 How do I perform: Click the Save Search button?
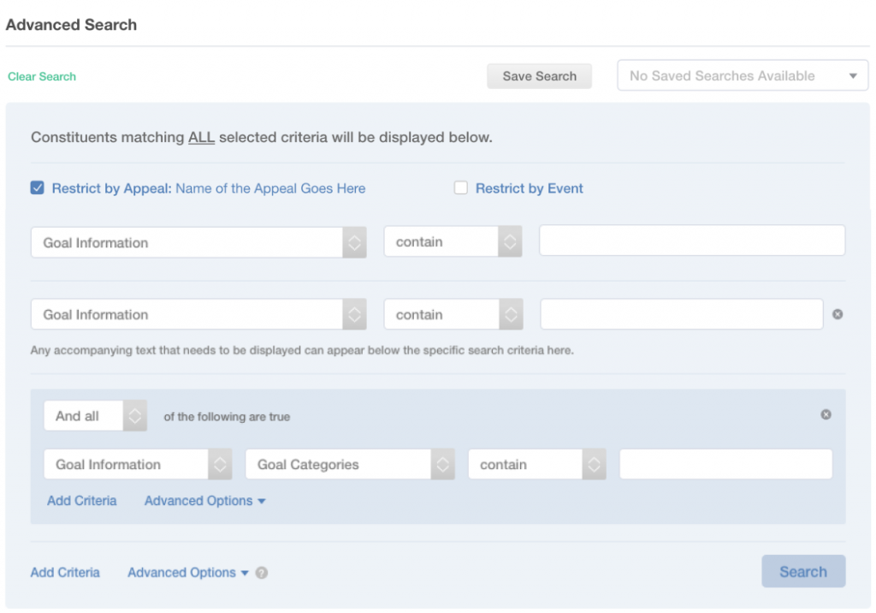tap(539, 75)
